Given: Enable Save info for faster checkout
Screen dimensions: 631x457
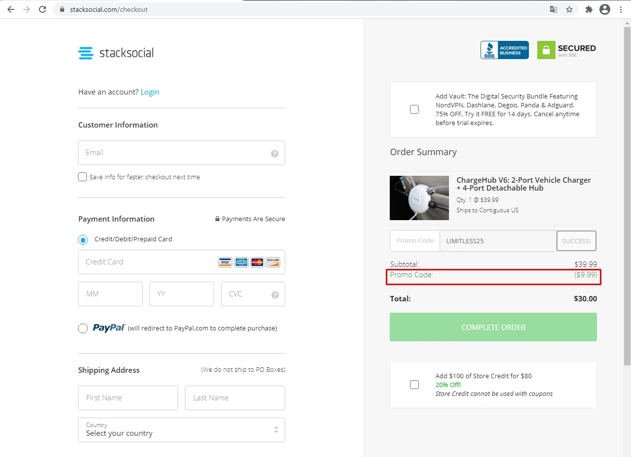Looking at the screenshot, I should point(82,177).
